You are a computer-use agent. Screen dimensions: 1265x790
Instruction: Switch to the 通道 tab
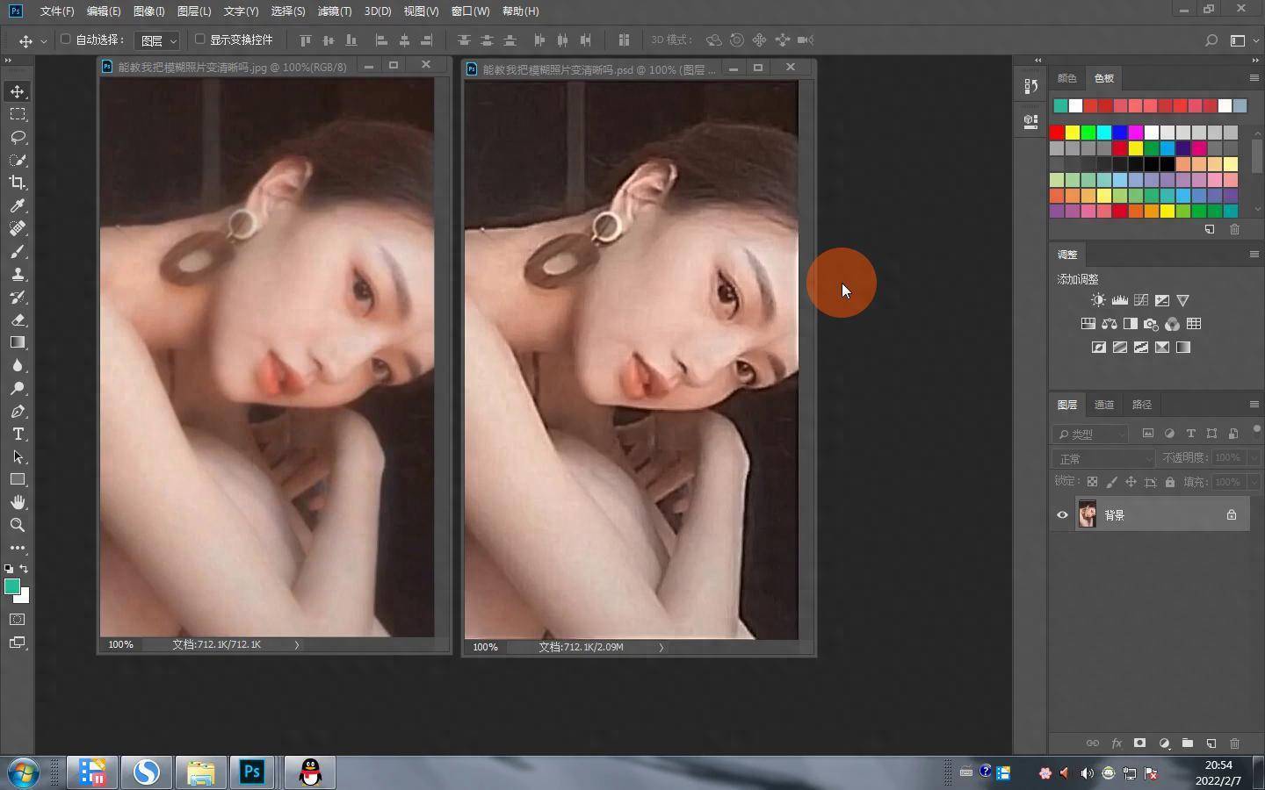point(1104,405)
